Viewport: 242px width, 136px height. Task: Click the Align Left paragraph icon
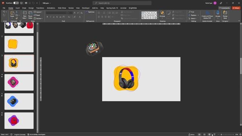coord(99,17)
